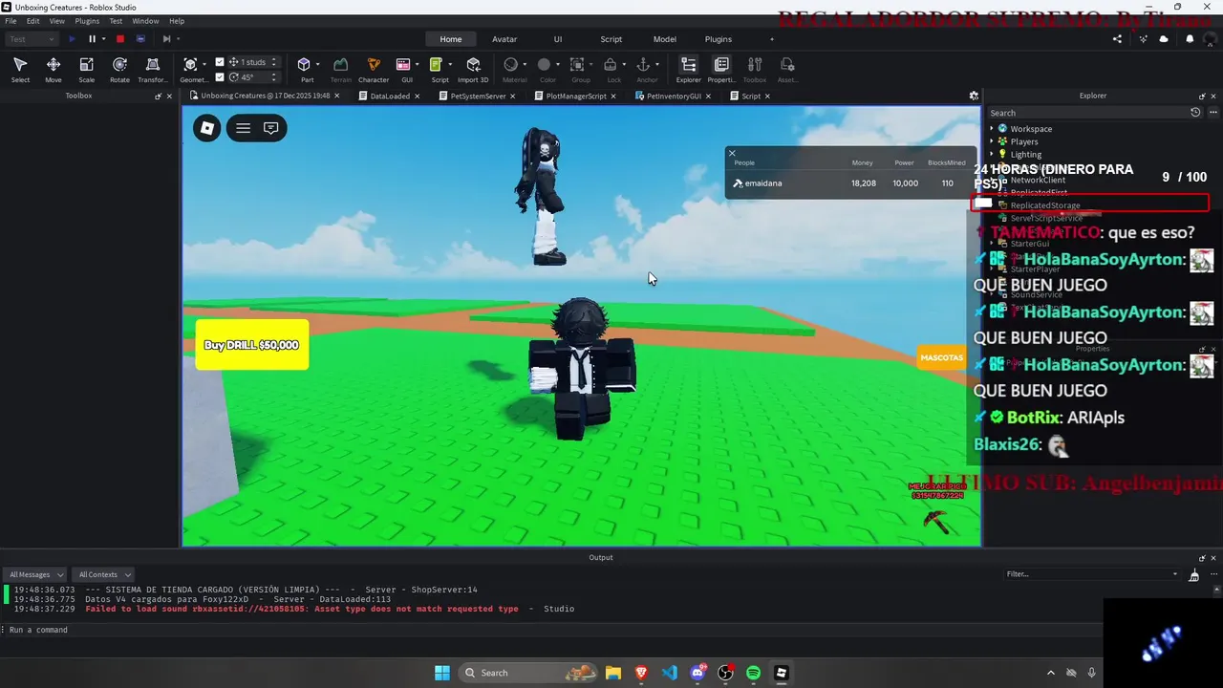Select ReplicatedStorage in Explorer
The height and width of the screenshot is (688, 1223).
point(1045,205)
